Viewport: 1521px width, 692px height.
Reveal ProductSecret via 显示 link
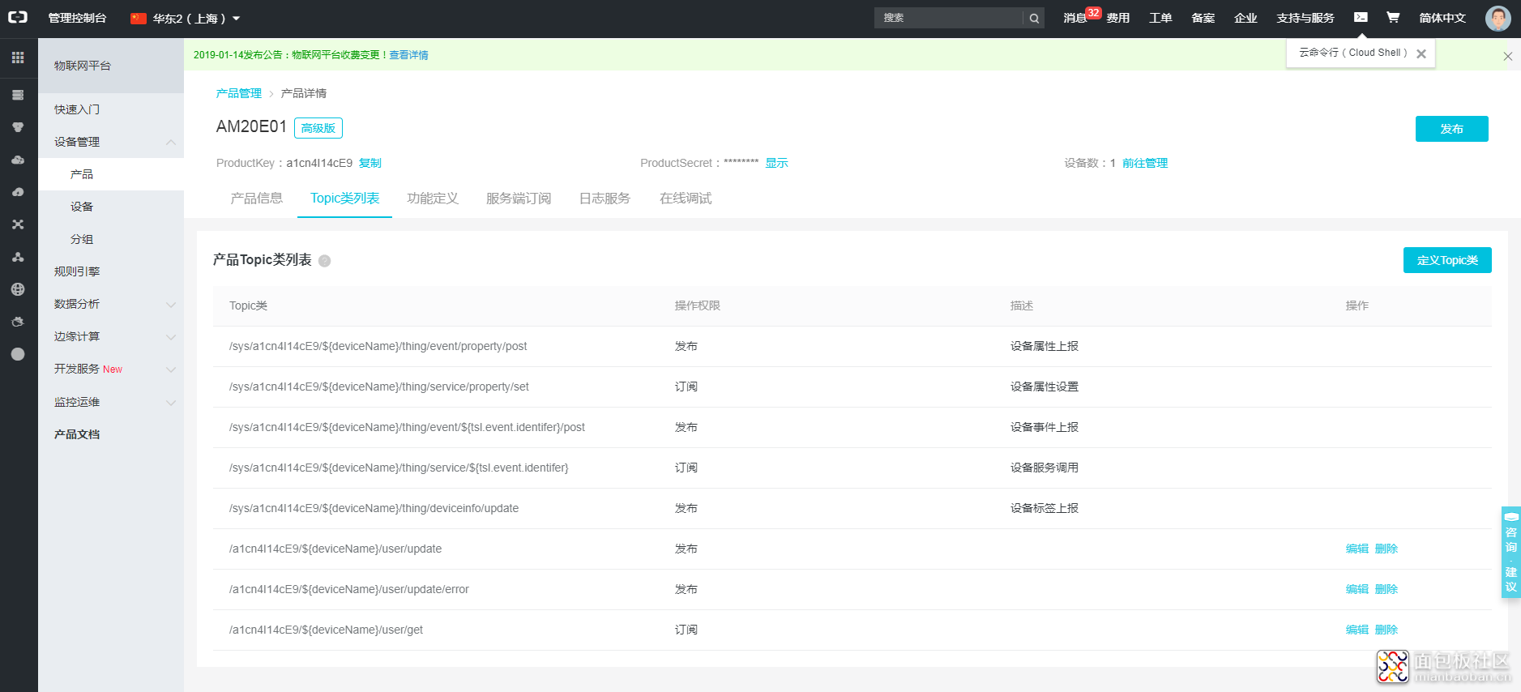pyautogui.click(x=776, y=163)
